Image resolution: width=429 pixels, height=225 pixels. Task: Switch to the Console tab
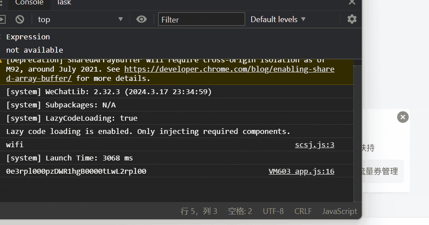click(29, 3)
